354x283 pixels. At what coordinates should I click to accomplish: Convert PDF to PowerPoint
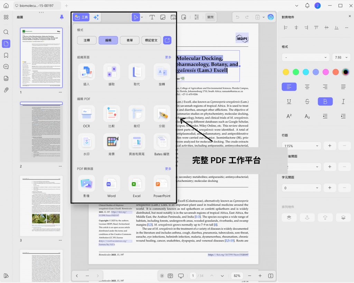[162, 186]
